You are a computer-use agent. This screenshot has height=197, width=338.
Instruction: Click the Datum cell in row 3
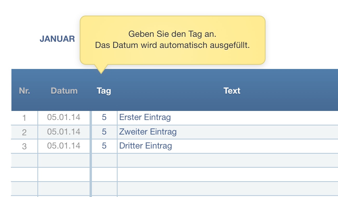(x=64, y=146)
